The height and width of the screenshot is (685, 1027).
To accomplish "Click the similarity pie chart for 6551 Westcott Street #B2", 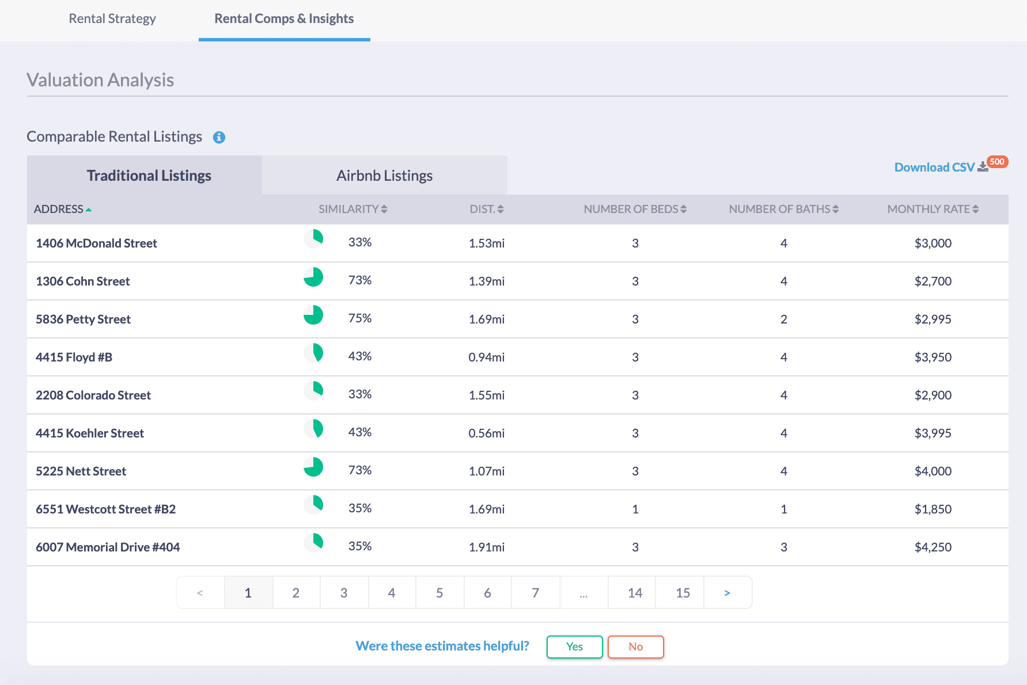I will point(313,505).
